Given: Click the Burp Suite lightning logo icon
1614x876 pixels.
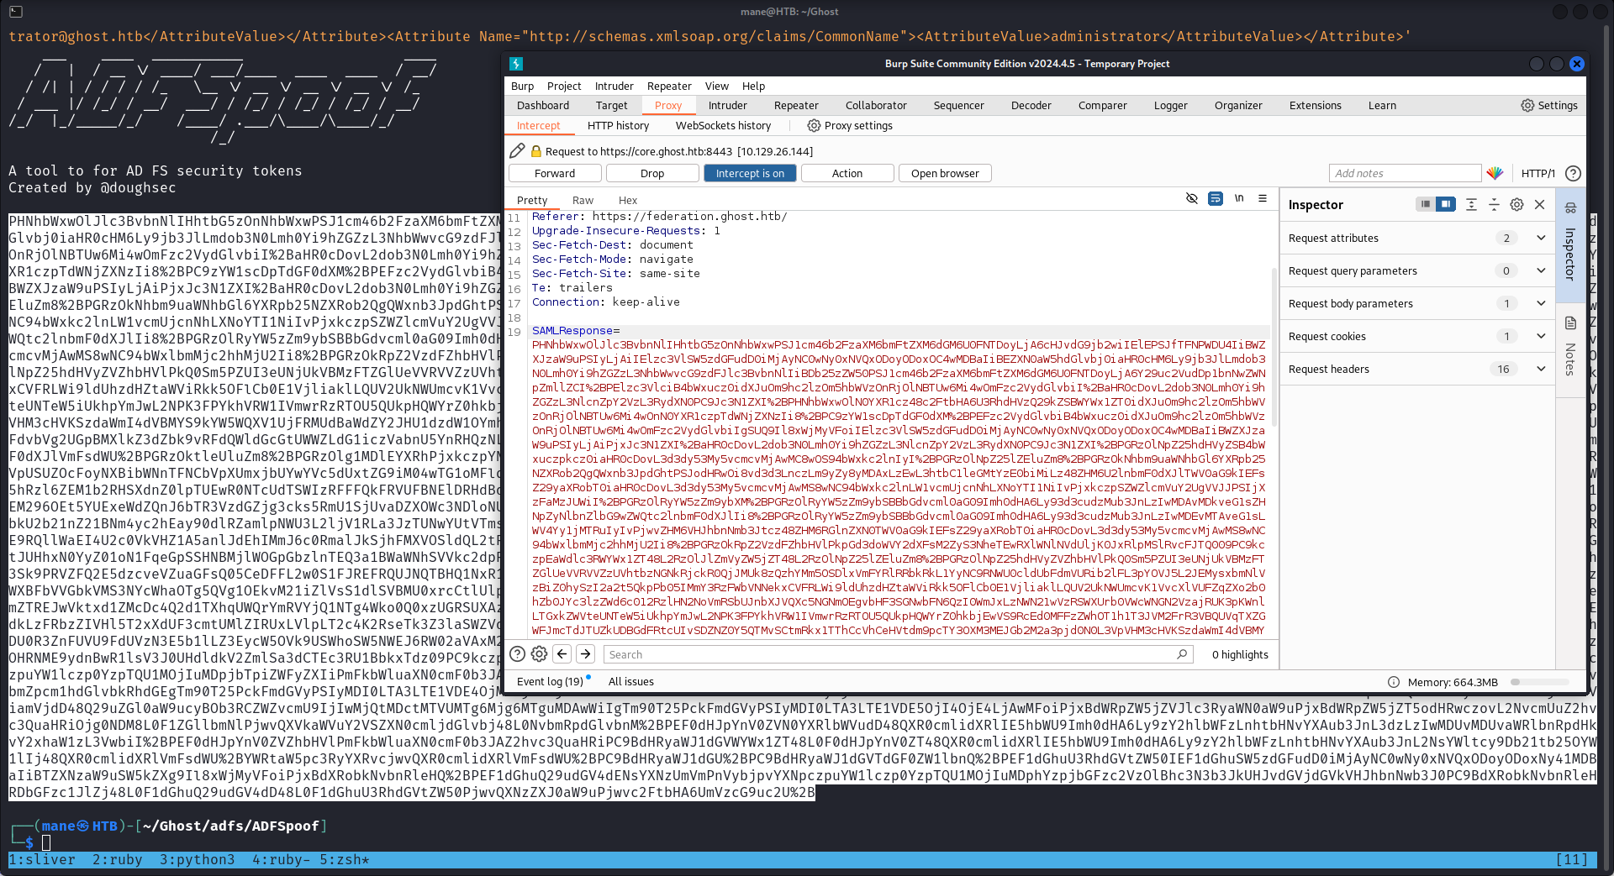Looking at the screenshot, I should 516,64.
